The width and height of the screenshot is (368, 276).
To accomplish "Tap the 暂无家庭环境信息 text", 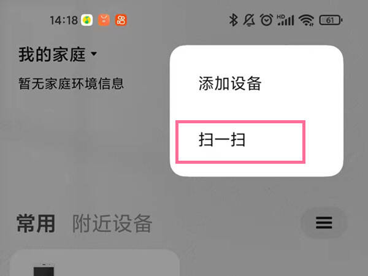I will point(71,83).
